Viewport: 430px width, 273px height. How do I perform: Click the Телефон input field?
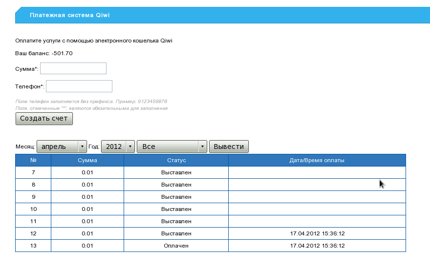pyautogui.click(x=79, y=86)
